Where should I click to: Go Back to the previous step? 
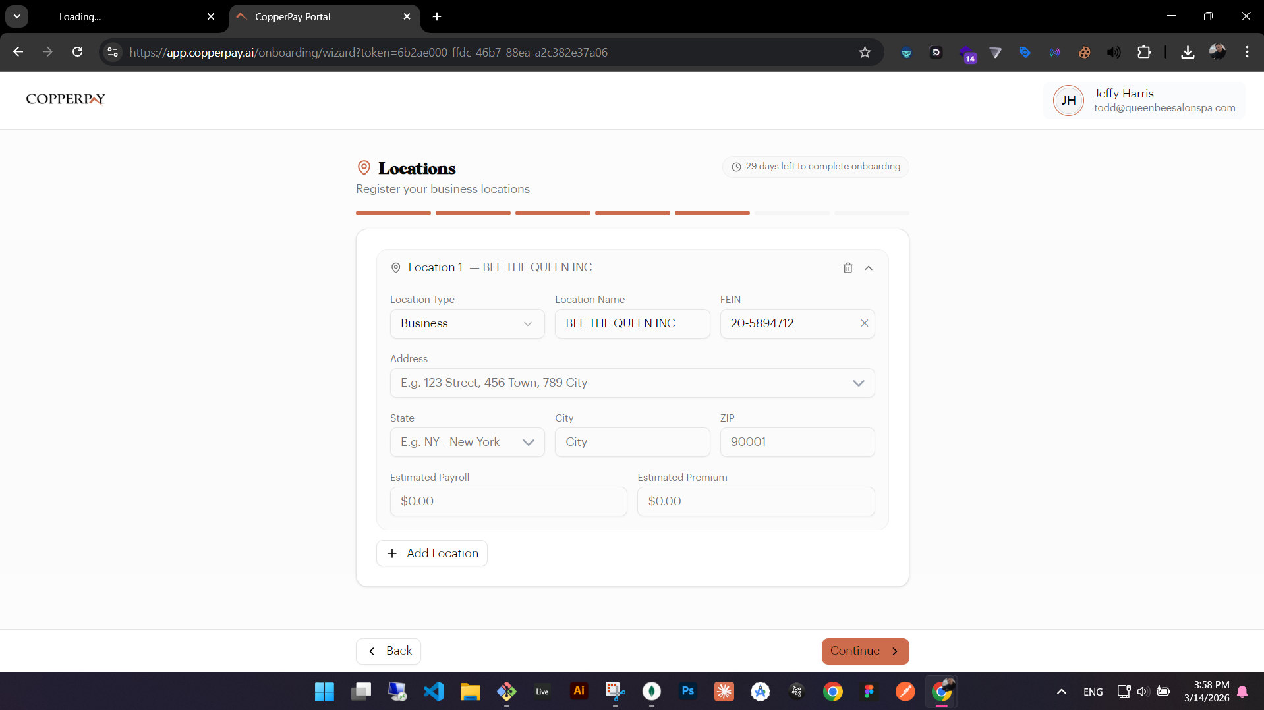pos(389,651)
